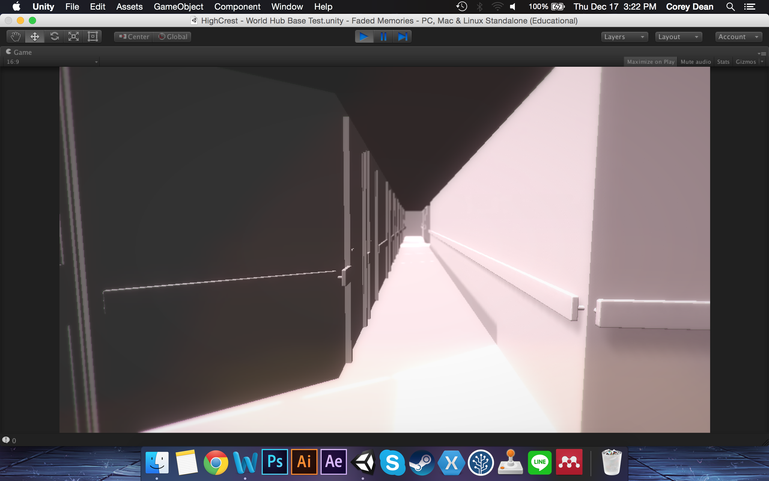Show the Stats overlay
This screenshot has width=769, height=481.
coord(723,62)
